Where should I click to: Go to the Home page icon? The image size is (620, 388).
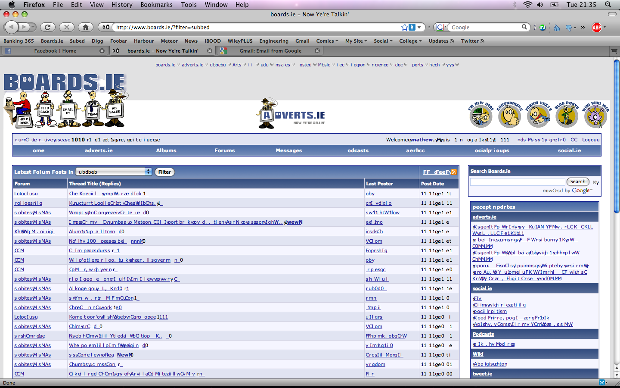[x=86, y=27]
